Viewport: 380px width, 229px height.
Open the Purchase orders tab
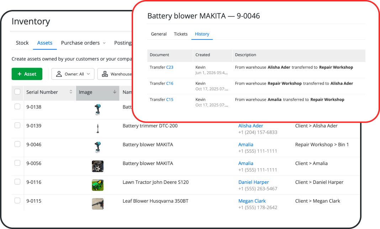click(x=80, y=43)
